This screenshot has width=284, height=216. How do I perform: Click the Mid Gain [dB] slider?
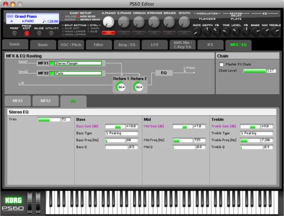(183, 127)
